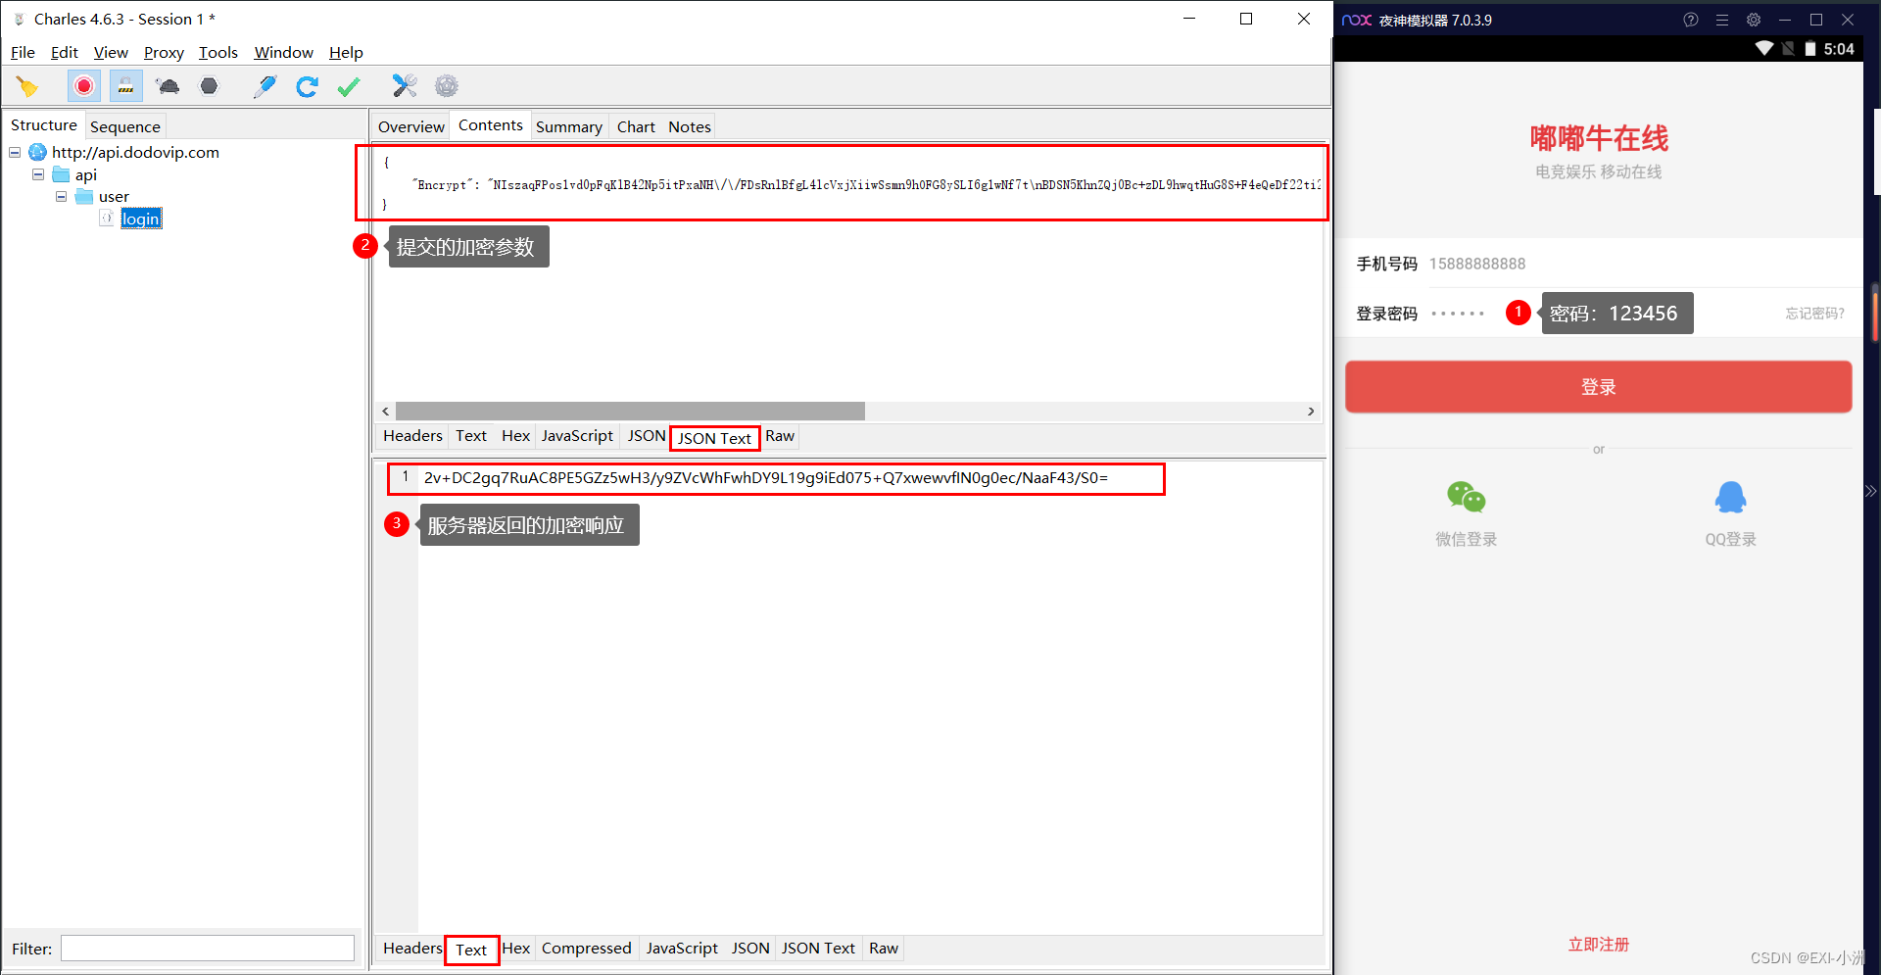Open the Proxy menu
Screen dimensions: 1881x975
[x=163, y=52]
